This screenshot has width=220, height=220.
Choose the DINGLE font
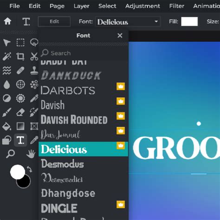click(83, 208)
